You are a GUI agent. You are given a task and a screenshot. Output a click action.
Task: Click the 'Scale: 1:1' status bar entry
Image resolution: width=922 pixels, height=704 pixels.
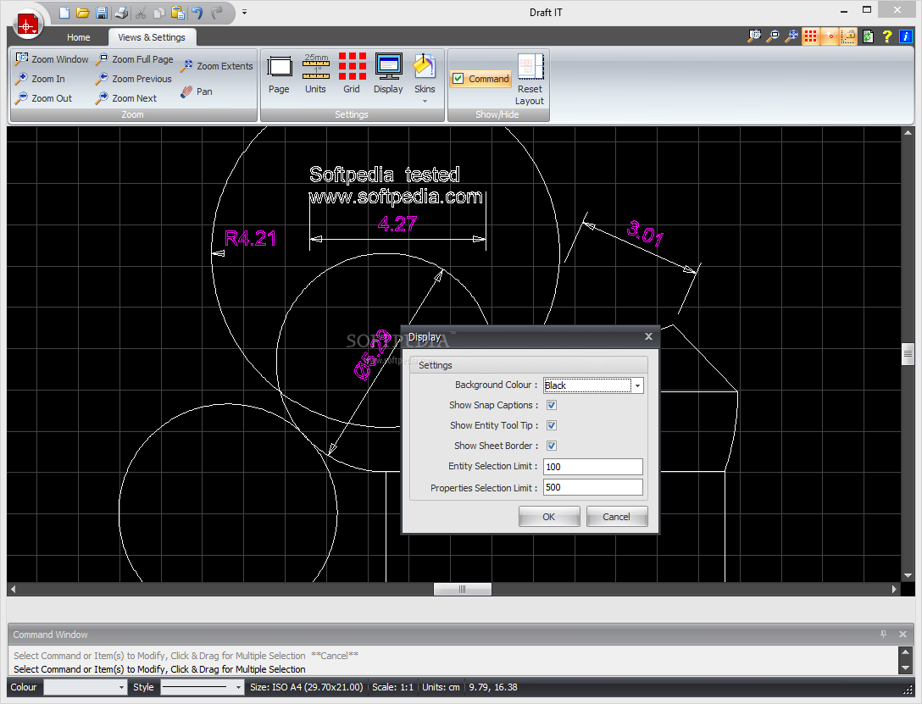point(393,687)
